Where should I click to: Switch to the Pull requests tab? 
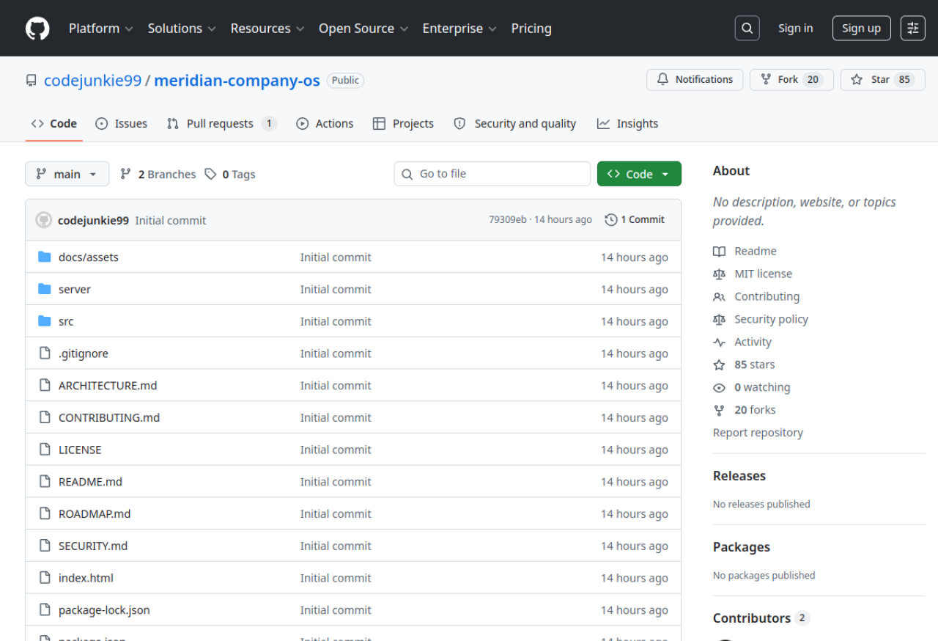(x=221, y=124)
